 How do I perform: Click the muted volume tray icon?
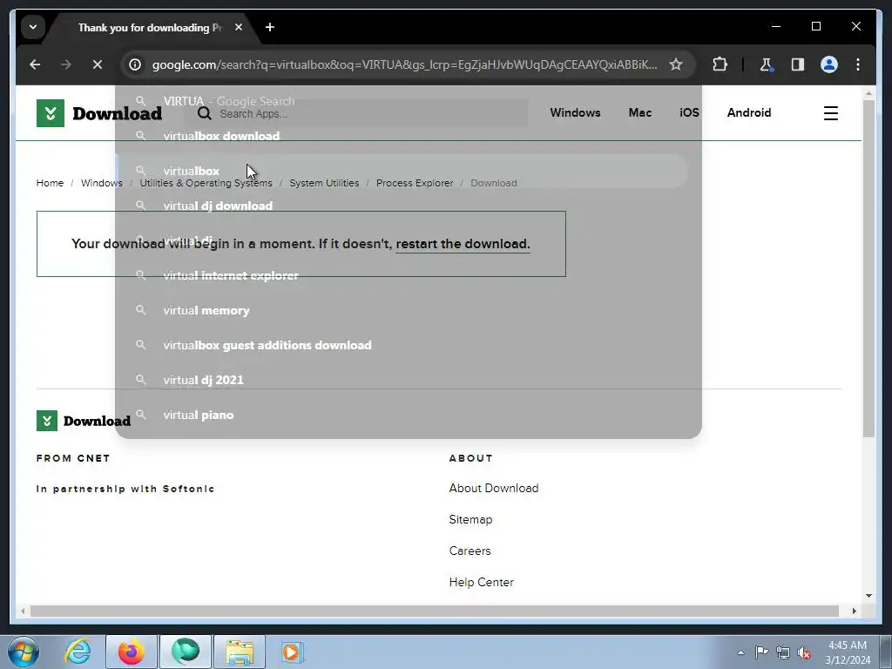click(804, 652)
